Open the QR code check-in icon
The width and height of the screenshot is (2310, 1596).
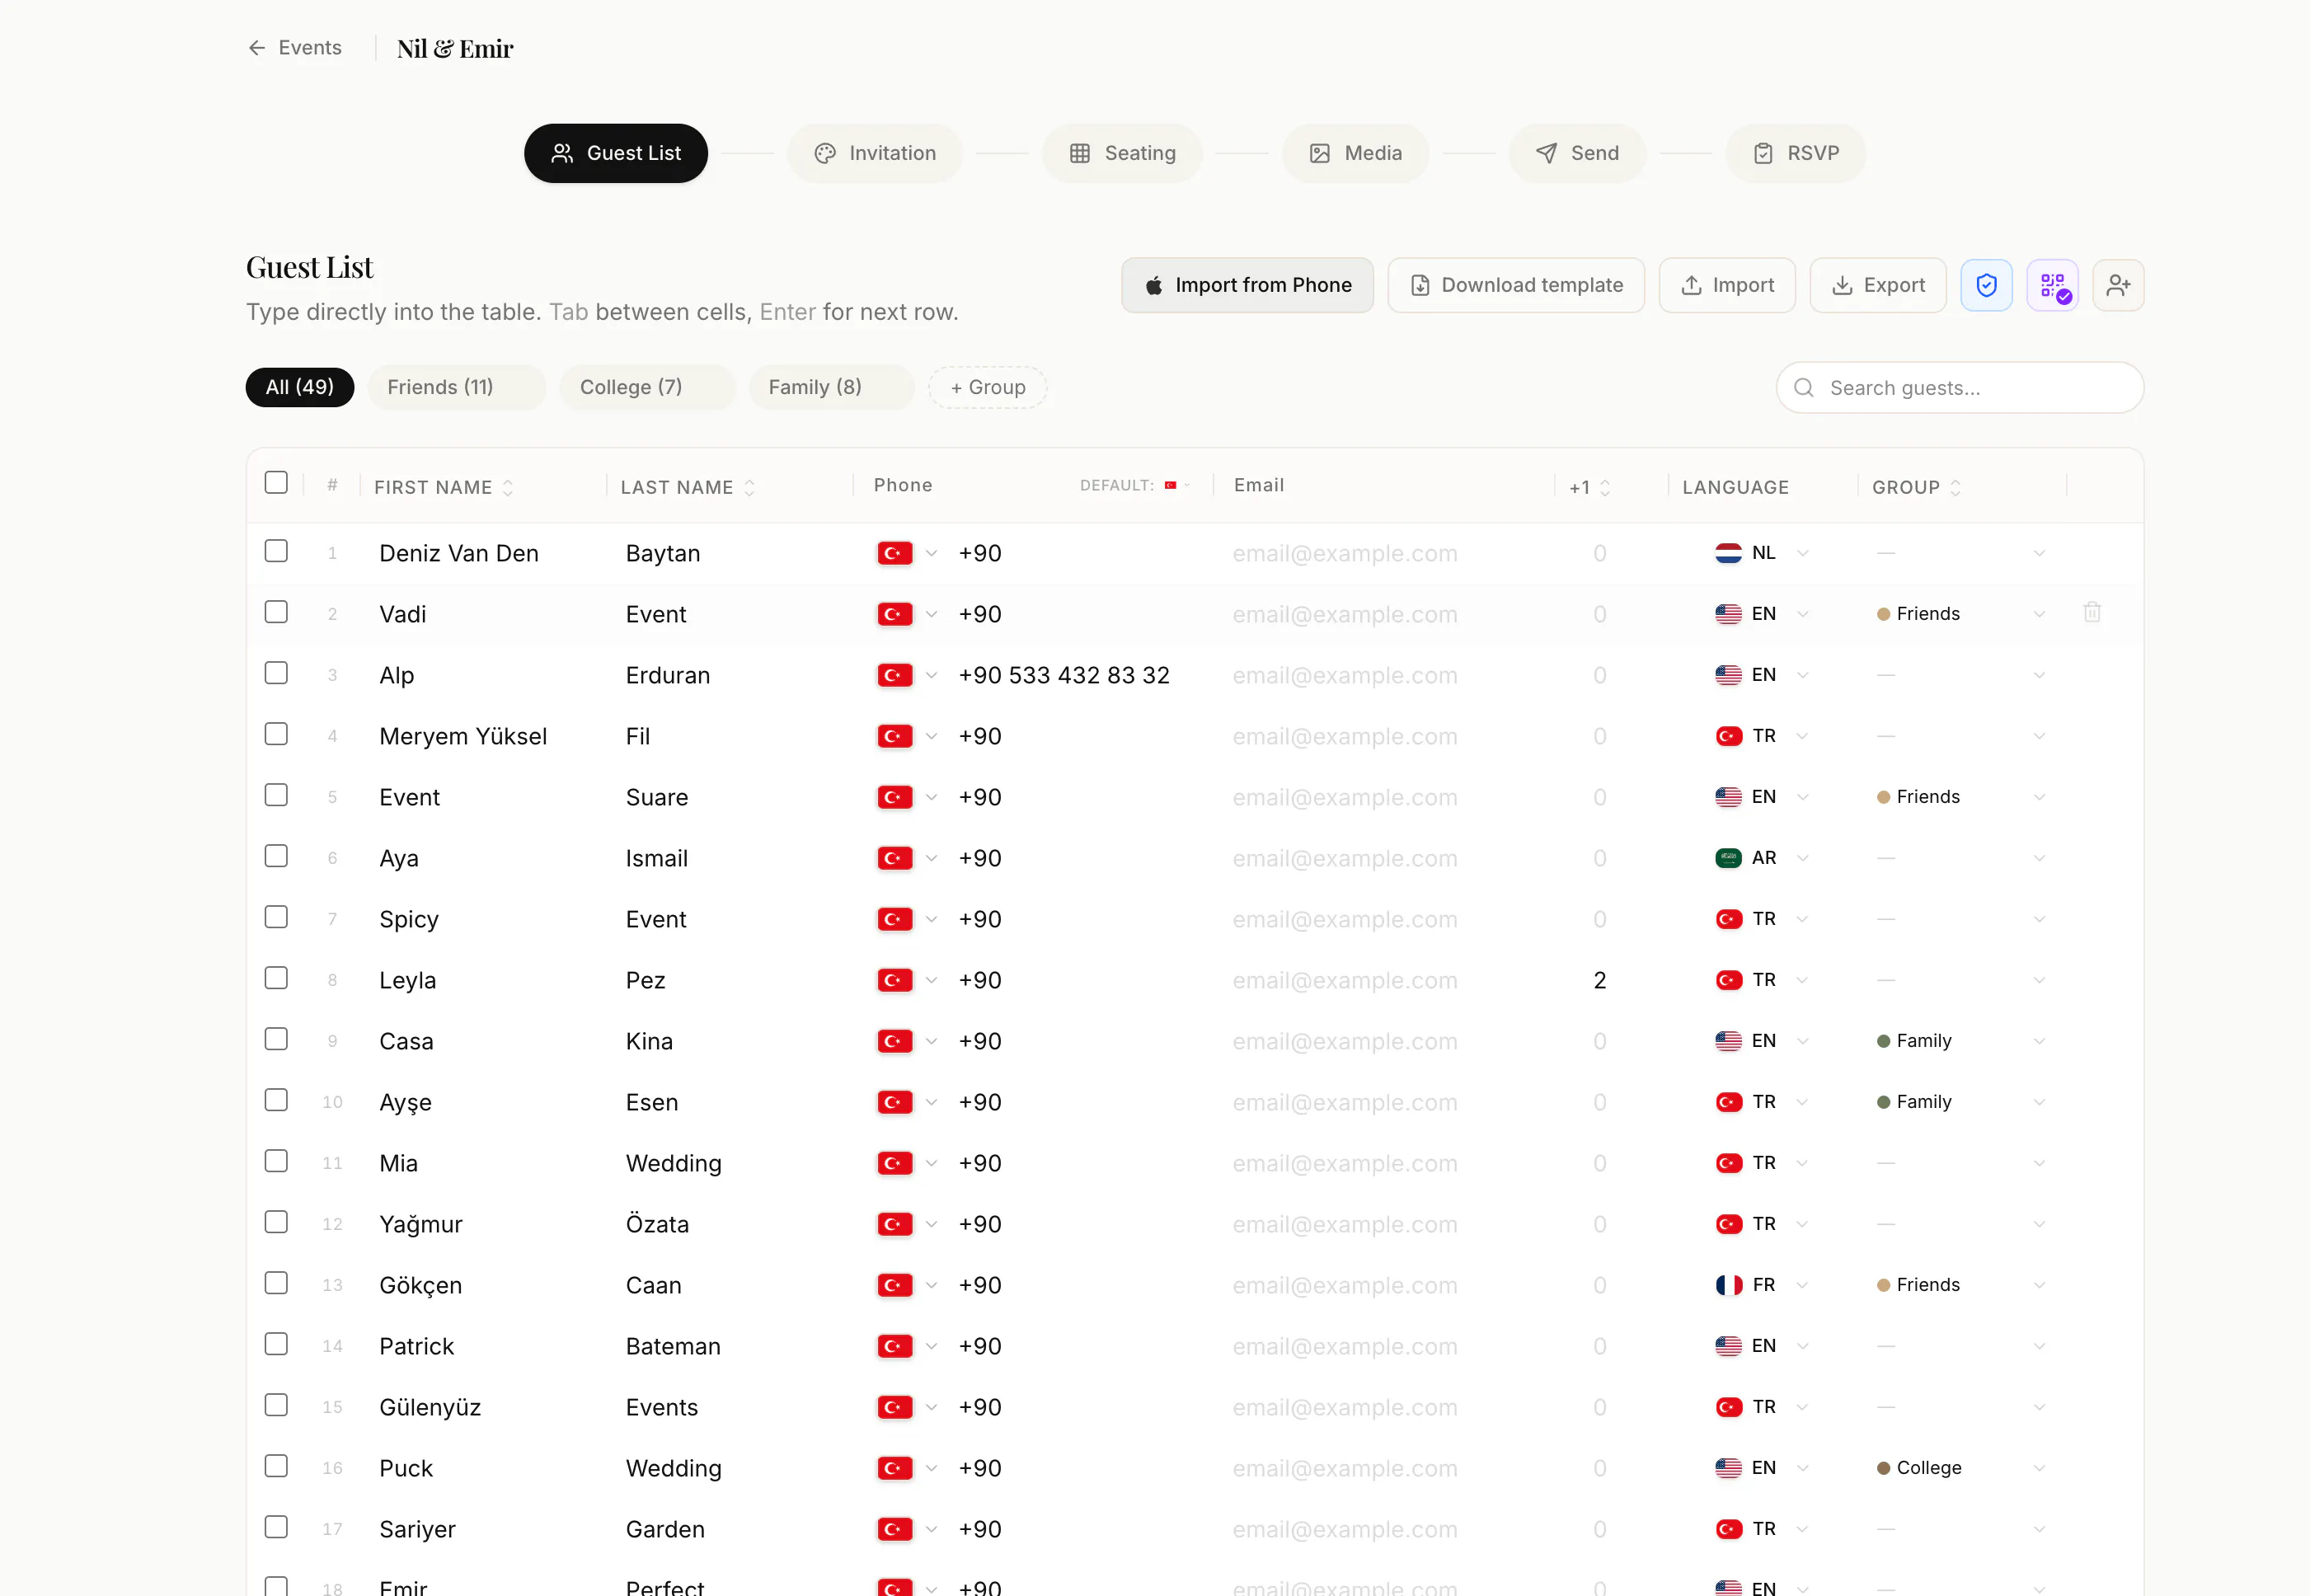click(x=2053, y=285)
